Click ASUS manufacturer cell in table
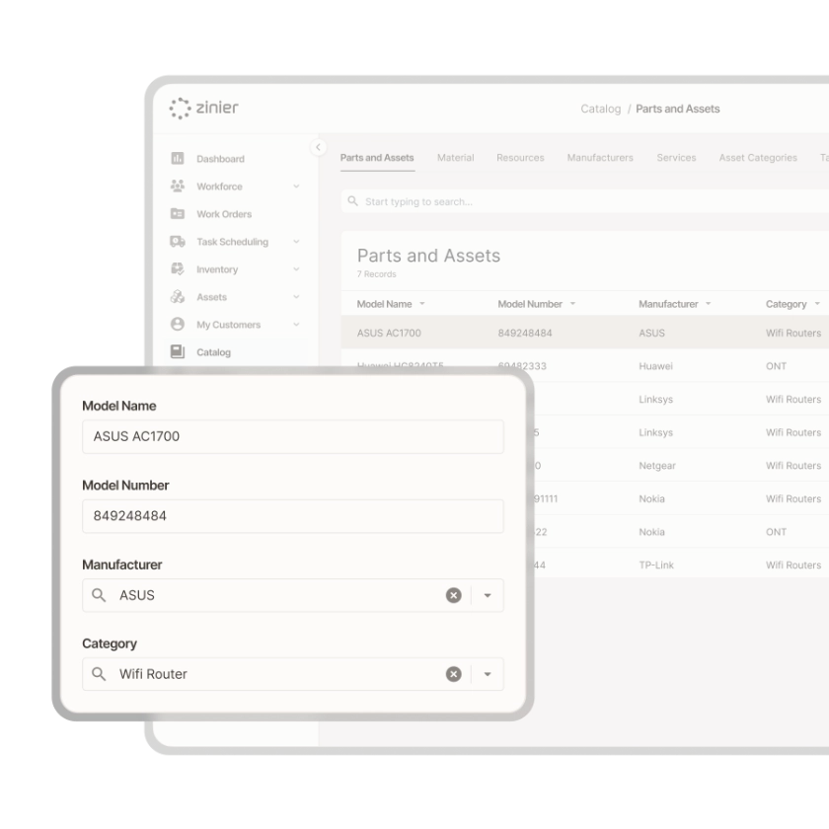Screen dimensions: 829x829 point(652,334)
